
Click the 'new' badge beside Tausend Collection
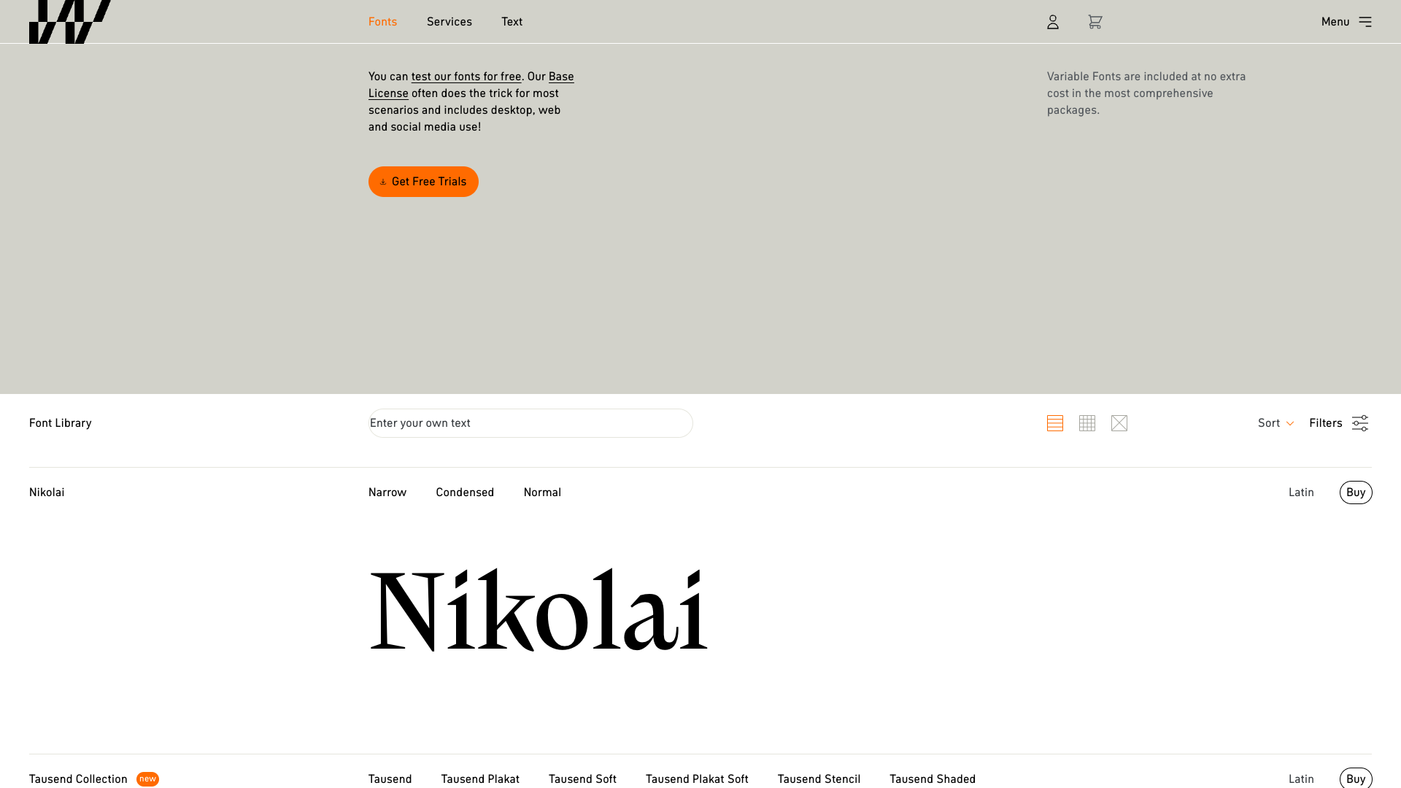[x=147, y=779]
